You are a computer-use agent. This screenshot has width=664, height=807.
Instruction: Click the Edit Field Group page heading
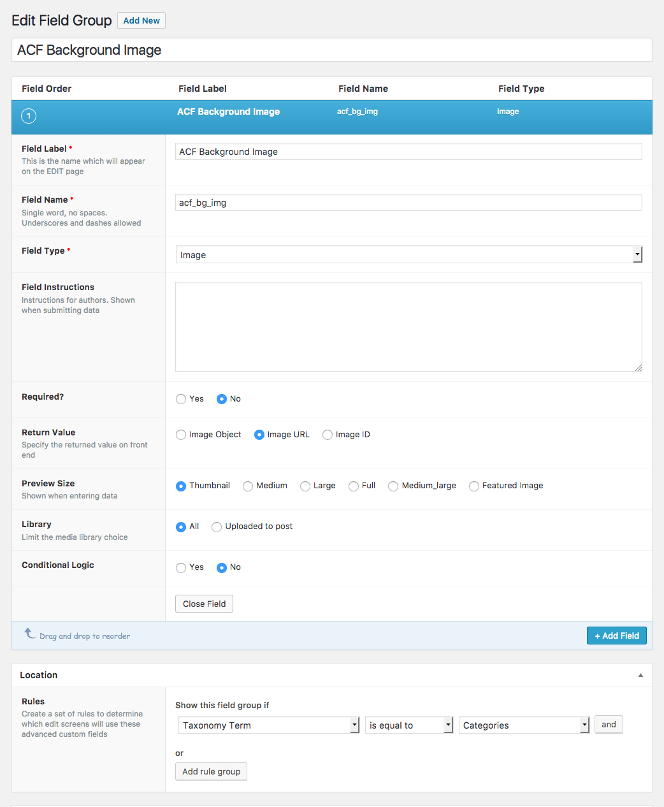(62, 20)
